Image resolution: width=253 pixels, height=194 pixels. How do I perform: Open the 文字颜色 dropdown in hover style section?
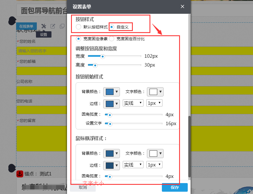155,153
